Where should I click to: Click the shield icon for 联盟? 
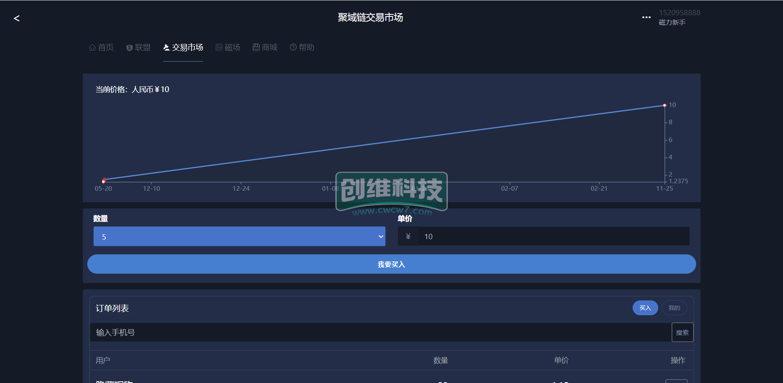coord(129,48)
